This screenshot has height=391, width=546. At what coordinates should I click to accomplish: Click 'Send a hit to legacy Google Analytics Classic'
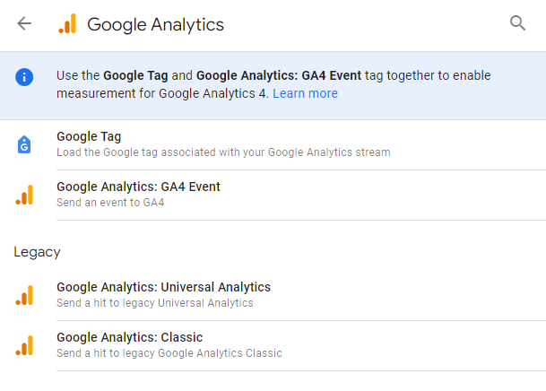(169, 353)
